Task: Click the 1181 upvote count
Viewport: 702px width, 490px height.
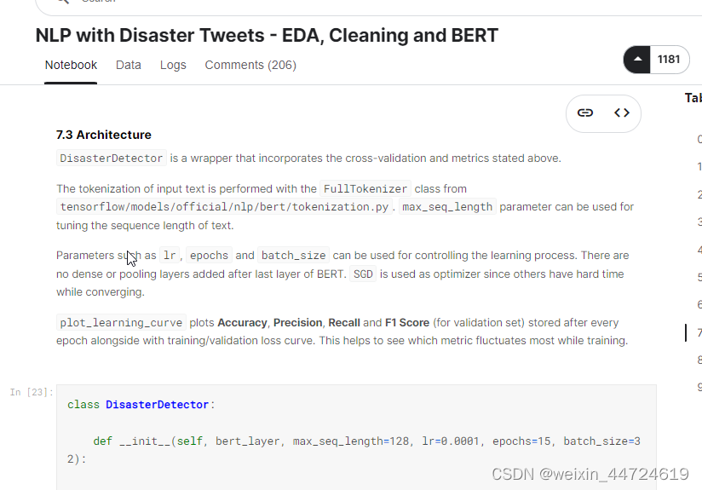Action: [x=669, y=60]
